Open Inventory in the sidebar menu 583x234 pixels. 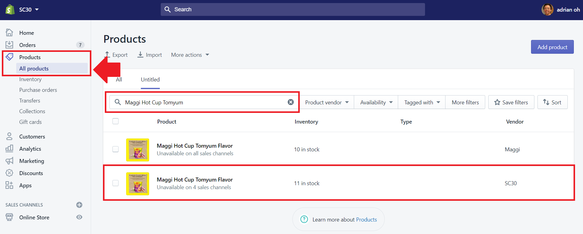coord(30,79)
